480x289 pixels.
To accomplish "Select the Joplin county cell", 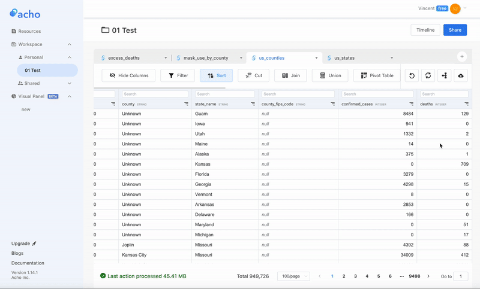I will tap(155, 245).
